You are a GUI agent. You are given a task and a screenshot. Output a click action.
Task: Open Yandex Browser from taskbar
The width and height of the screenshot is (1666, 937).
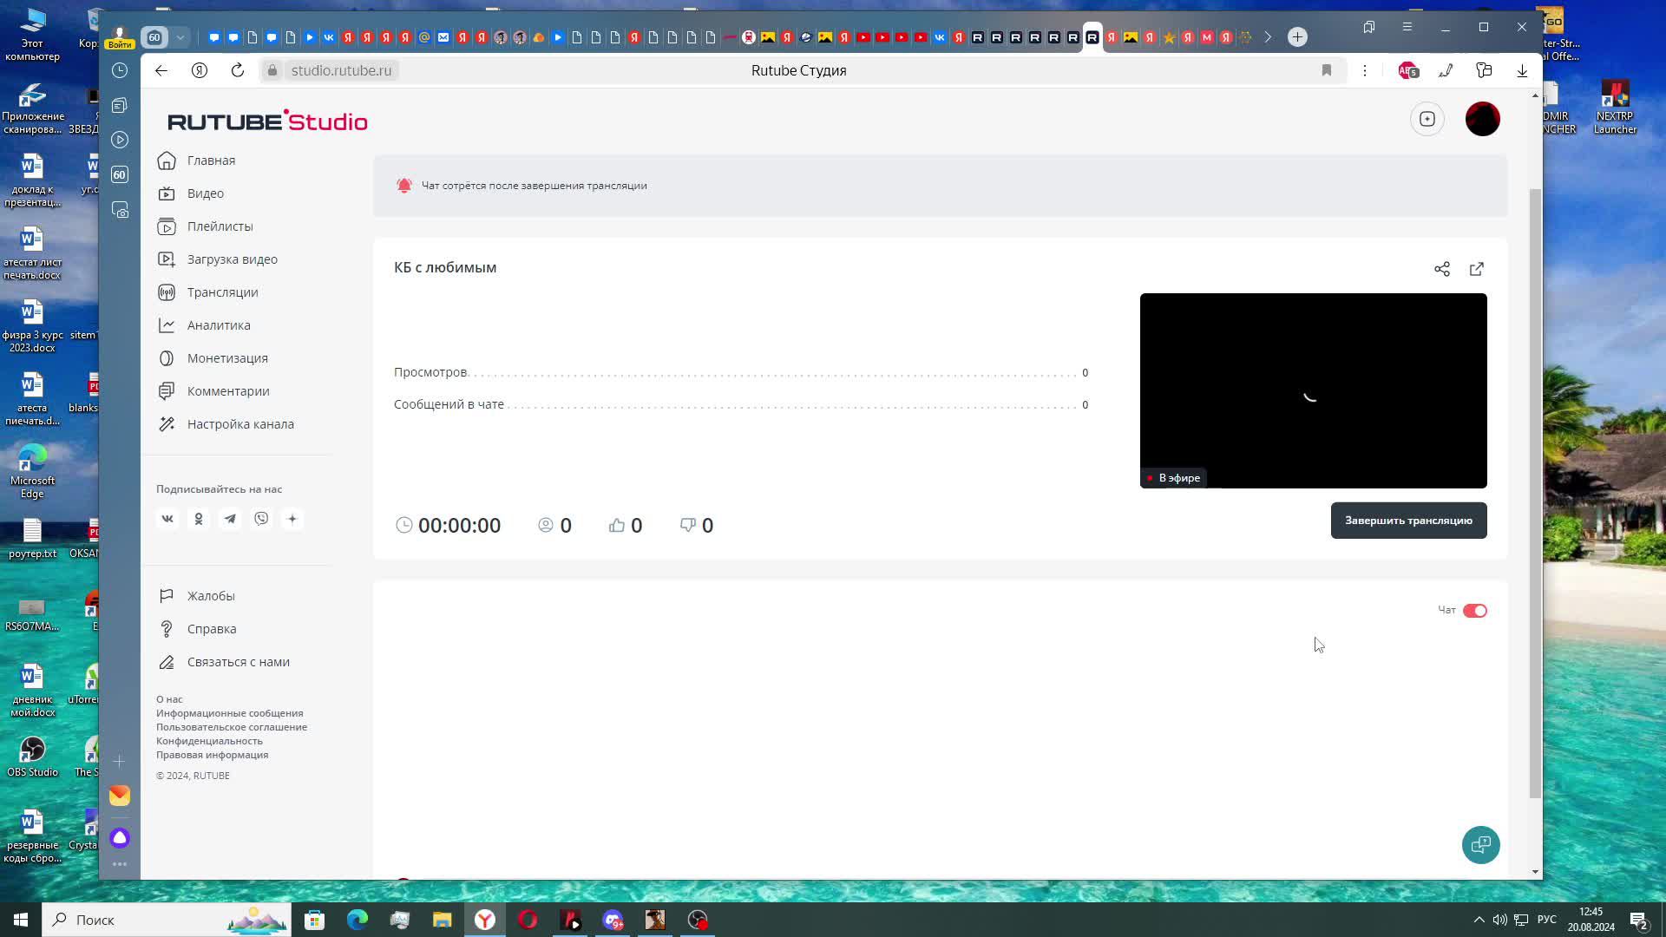pyautogui.click(x=485, y=920)
